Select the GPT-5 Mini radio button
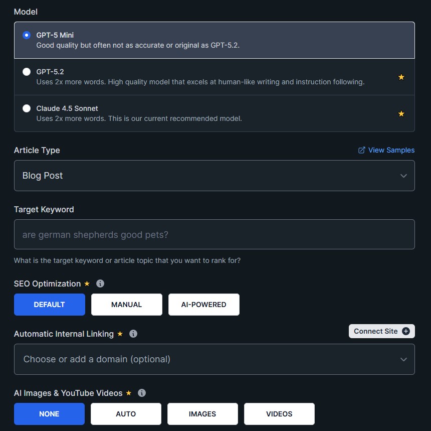 click(x=27, y=35)
